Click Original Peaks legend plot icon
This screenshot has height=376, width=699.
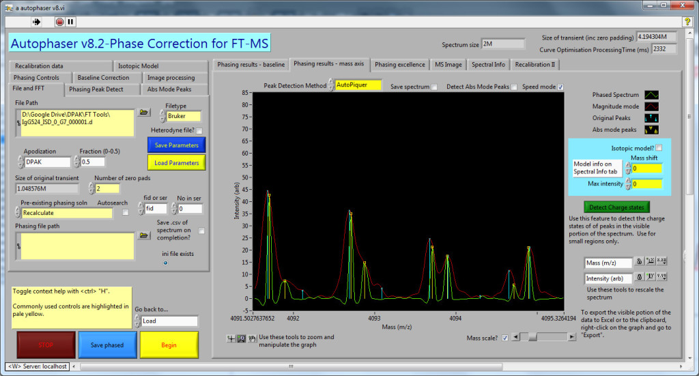[x=651, y=118]
